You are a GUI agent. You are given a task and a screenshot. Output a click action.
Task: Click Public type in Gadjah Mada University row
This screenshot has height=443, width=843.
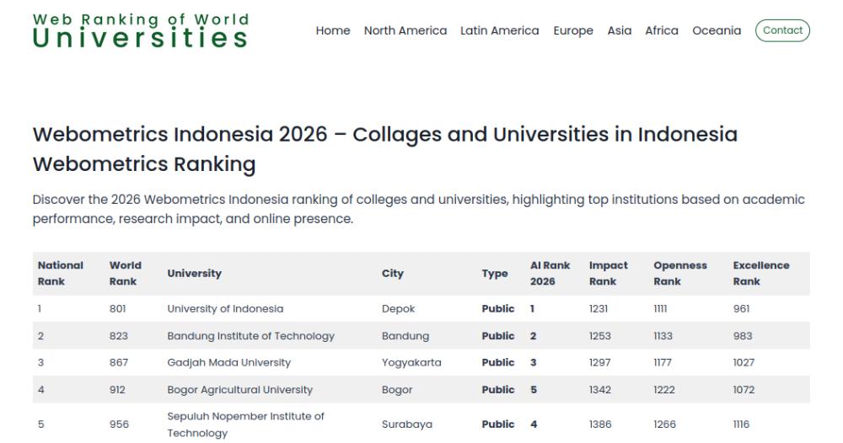(x=498, y=362)
